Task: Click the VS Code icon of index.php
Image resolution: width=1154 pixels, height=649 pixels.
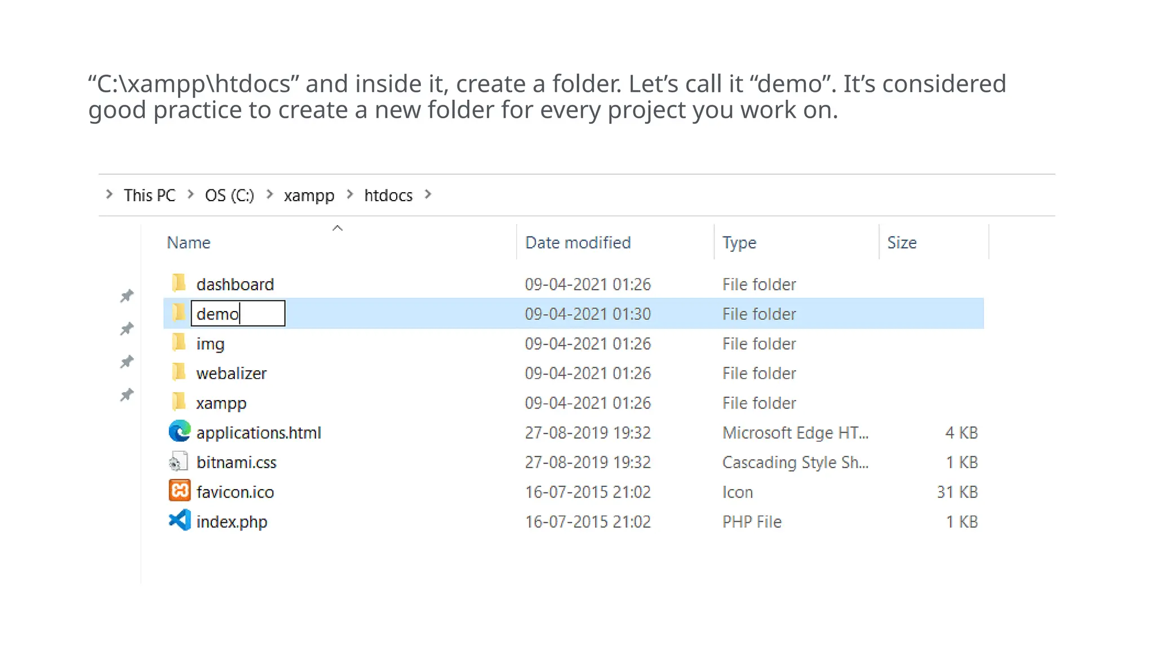Action: tap(180, 520)
